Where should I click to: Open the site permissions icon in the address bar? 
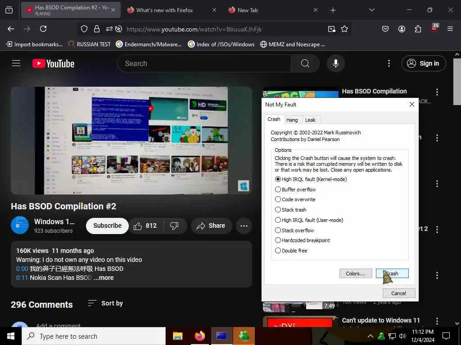[x=109, y=29]
